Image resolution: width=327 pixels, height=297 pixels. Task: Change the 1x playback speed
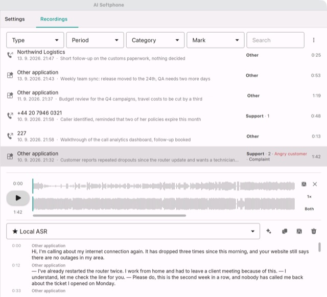click(x=309, y=197)
